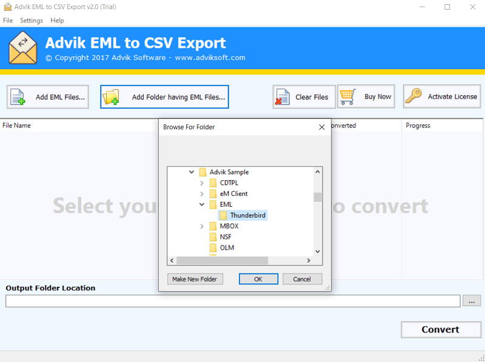Select the eM Client folder
The width and height of the screenshot is (485, 362).
[233, 193]
